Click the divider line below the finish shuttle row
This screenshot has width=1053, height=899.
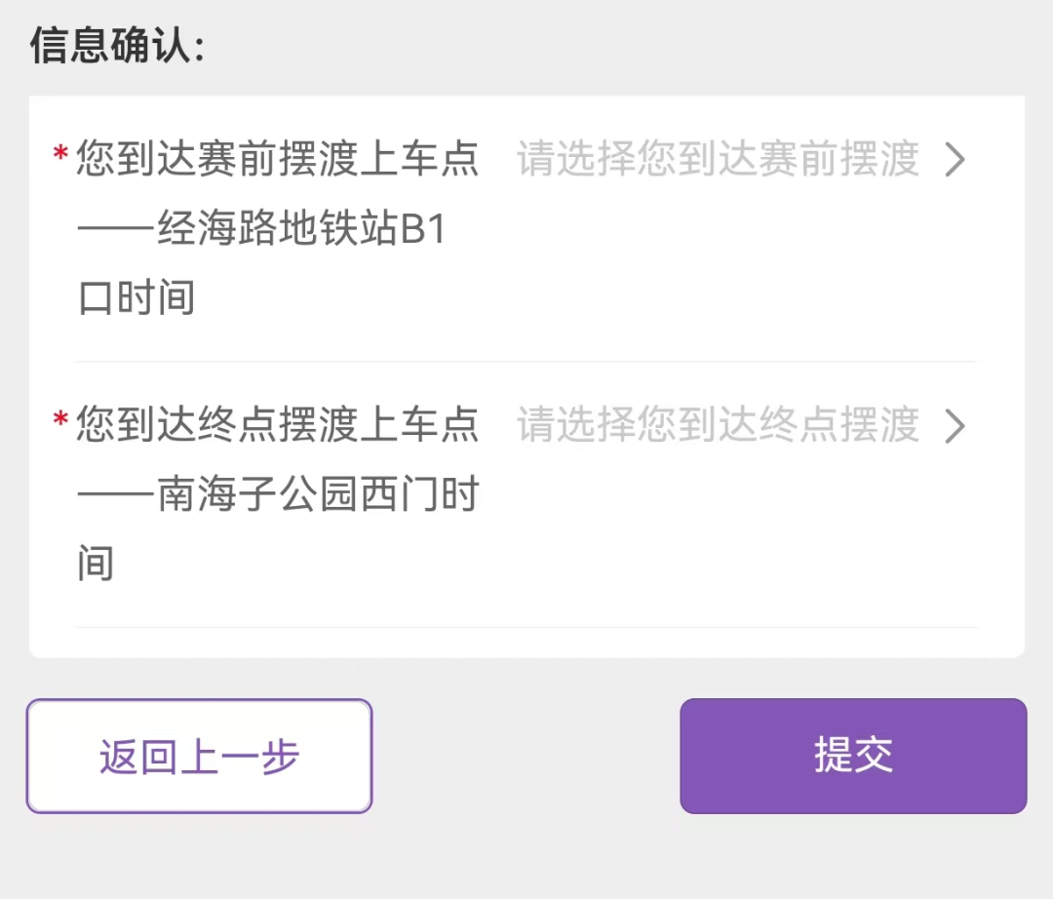click(x=526, y=627)
